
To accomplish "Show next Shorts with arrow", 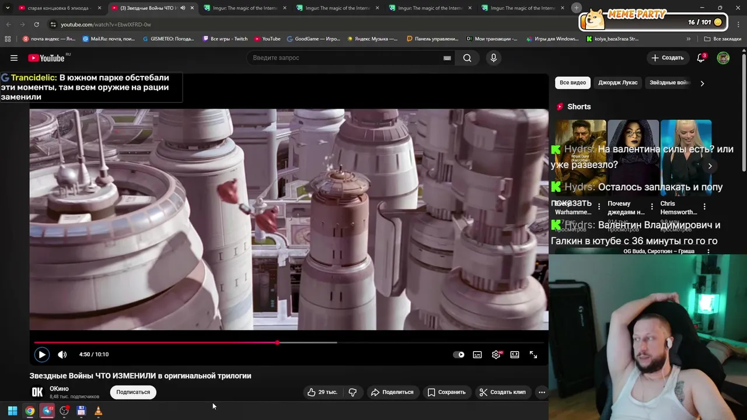I will tap(710, 166).
